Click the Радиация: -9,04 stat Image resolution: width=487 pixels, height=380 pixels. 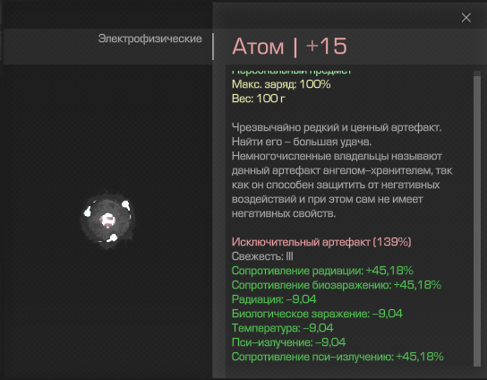(x=274, y=299)
